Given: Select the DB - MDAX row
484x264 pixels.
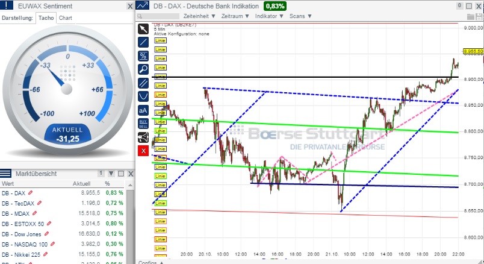Looking at the screenshot, I should tap(63, 213).
